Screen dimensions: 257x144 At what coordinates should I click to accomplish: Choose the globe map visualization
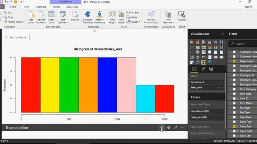pos(210,52)
